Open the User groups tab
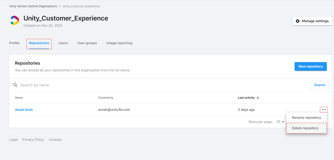Viewport: 334px width, 160px height. [x=87, y=43]
